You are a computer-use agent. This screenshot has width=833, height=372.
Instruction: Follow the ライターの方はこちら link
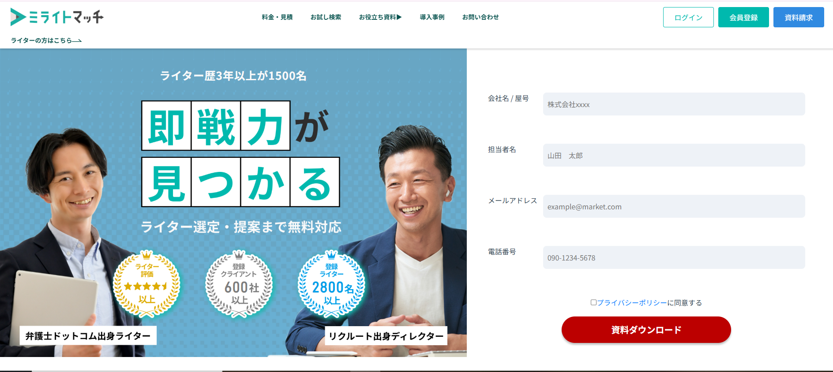coord(46,41)
